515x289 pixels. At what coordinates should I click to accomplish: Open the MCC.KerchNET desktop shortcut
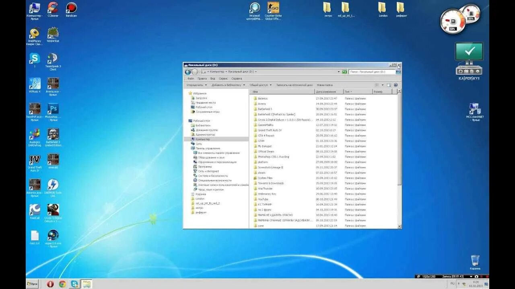point(475,112)
